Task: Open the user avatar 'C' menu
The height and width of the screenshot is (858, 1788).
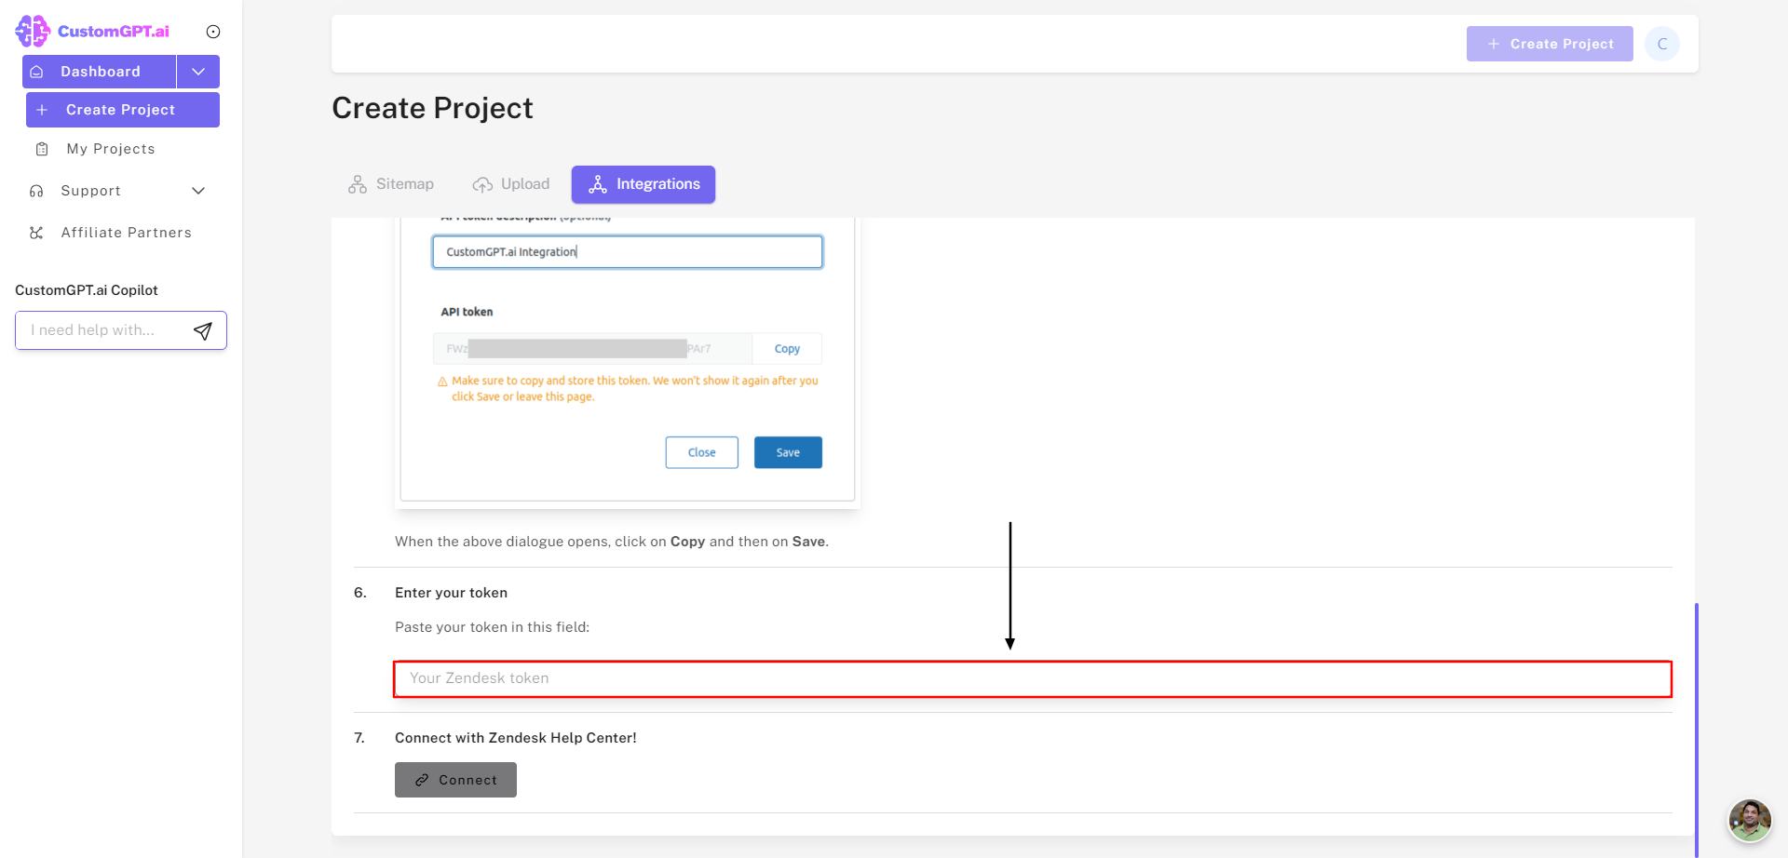Action: [1662, 44]
